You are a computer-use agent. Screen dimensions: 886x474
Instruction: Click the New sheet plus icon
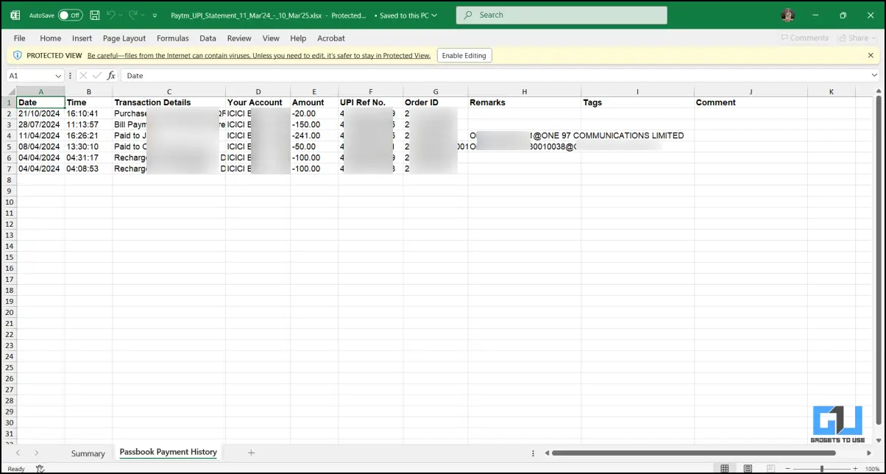click(251, 453)
